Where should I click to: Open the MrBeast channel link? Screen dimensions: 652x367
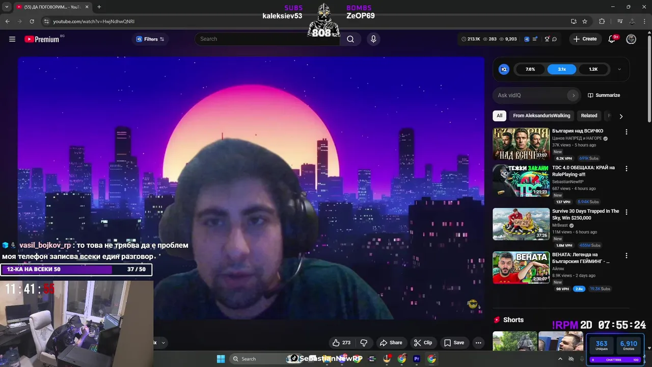560,225
